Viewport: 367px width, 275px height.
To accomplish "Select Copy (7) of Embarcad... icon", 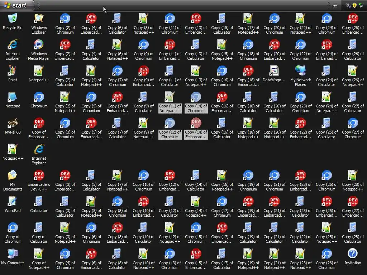I will tap(117, 102).
